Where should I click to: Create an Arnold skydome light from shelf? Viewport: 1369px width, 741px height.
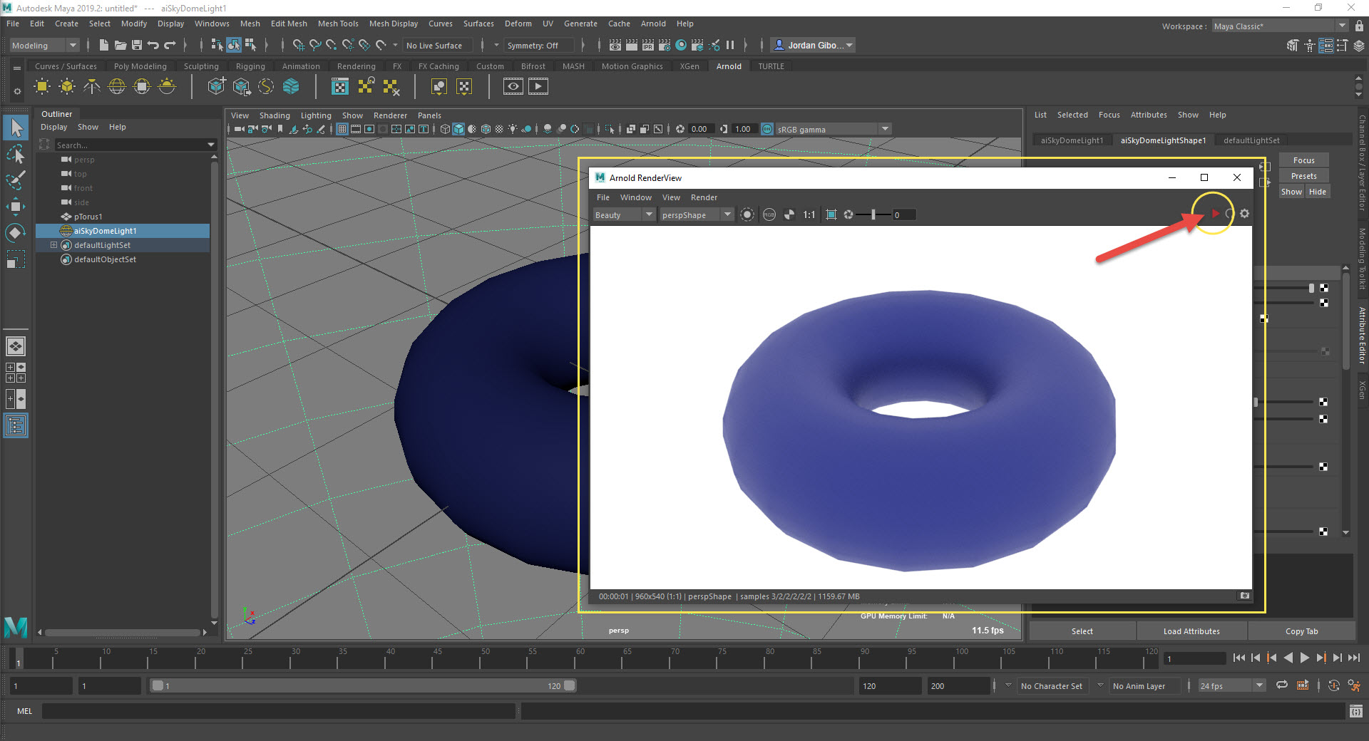click(x=117, y=87)
